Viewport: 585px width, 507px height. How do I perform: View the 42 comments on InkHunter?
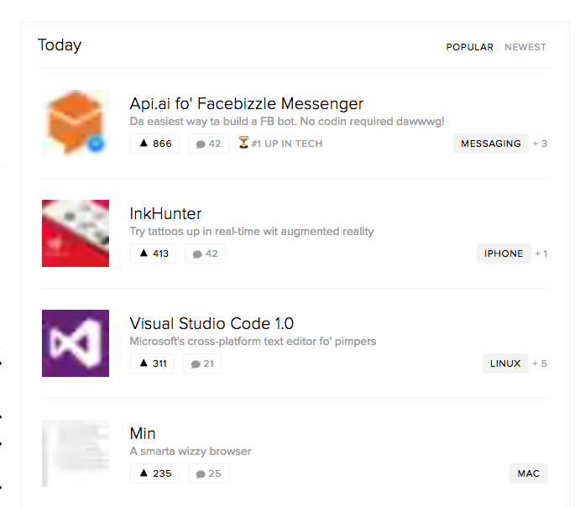(x=205, y=253)
